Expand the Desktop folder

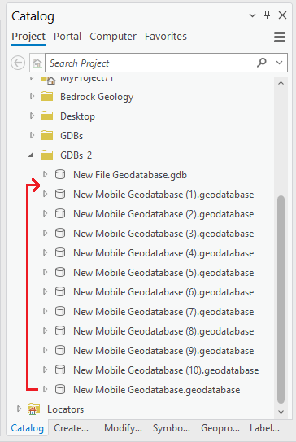pos(32,116)
